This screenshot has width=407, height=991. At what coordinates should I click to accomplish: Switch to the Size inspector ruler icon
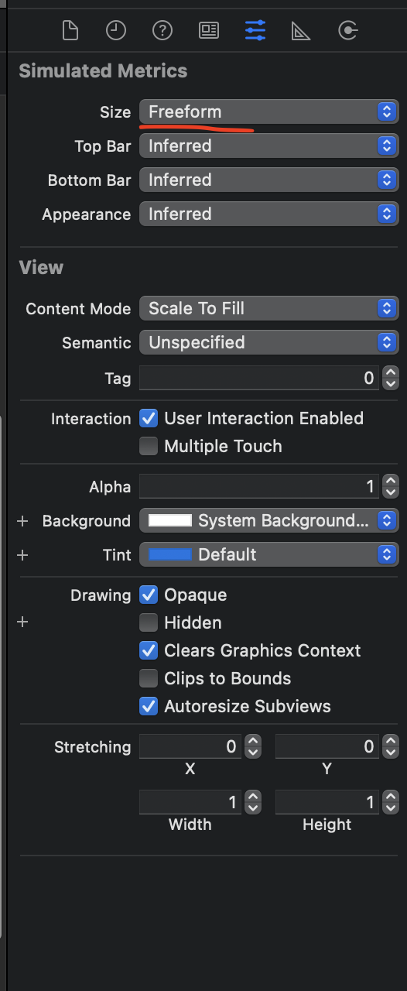(x=301, y=30)
